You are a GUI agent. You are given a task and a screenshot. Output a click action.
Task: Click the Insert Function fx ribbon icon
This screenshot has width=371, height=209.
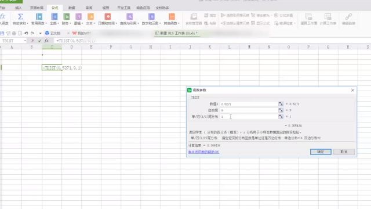pos(3,17)
